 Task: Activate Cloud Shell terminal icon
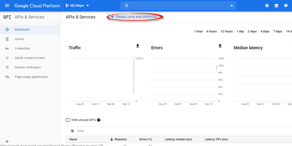click(x=276, y=6)
